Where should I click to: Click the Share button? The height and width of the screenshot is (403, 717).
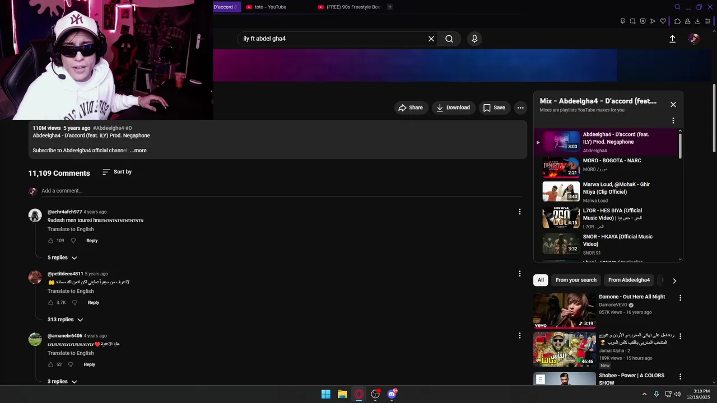pos(411,107)
